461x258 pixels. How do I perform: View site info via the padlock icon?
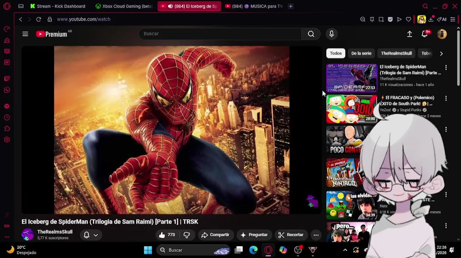click(x=50, y=19)
